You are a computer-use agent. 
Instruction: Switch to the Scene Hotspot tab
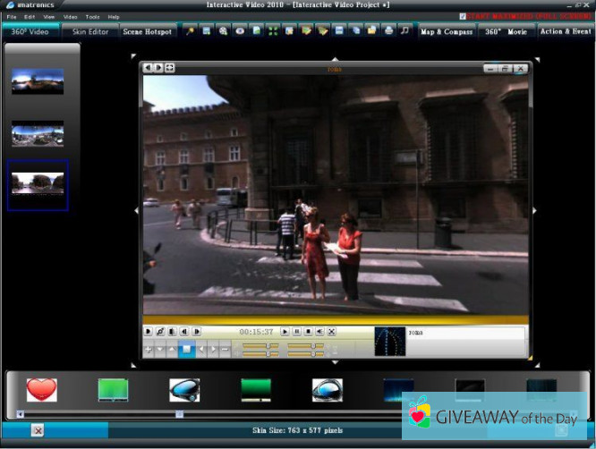click(148, 31)
